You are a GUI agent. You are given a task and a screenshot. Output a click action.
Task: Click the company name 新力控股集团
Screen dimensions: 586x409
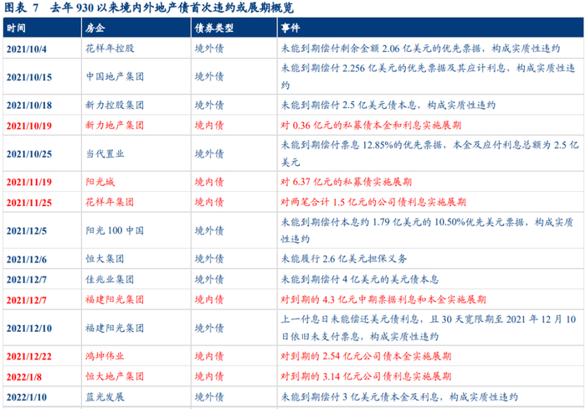115,105
